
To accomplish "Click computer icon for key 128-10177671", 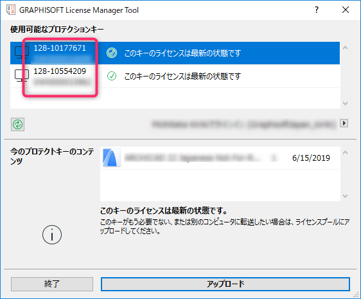I will coord(22,52).
